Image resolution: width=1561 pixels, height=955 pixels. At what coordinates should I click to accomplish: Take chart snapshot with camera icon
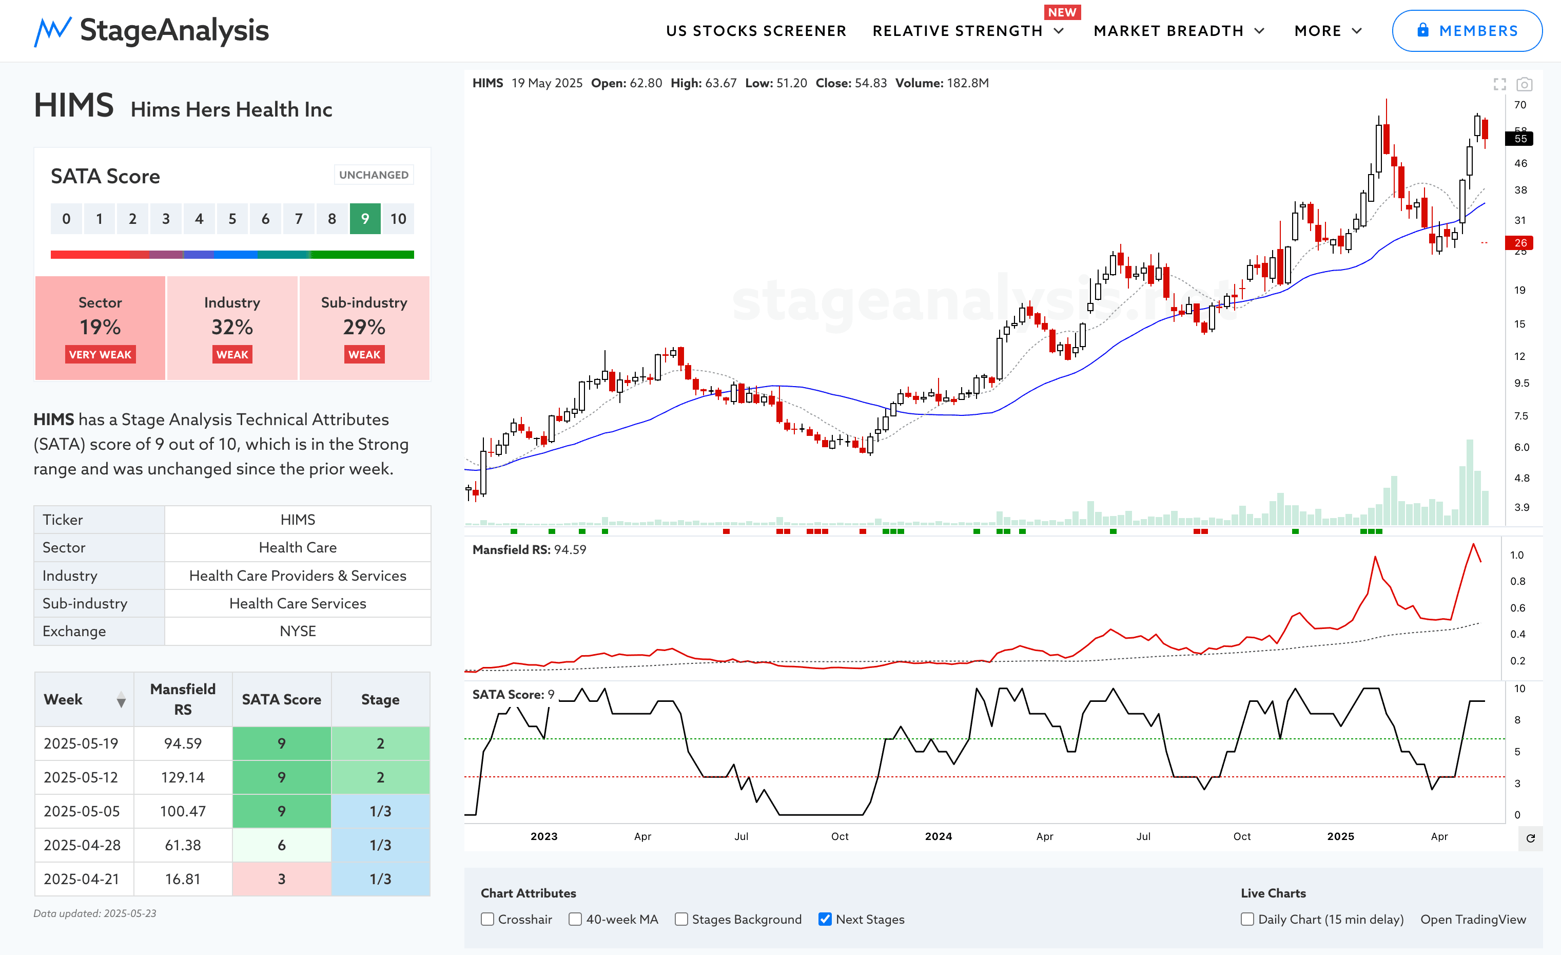[1524, 84]
